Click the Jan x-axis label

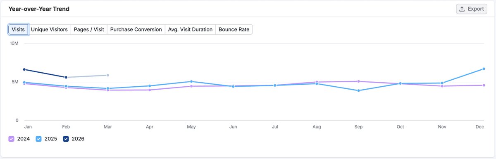point(28,127)
